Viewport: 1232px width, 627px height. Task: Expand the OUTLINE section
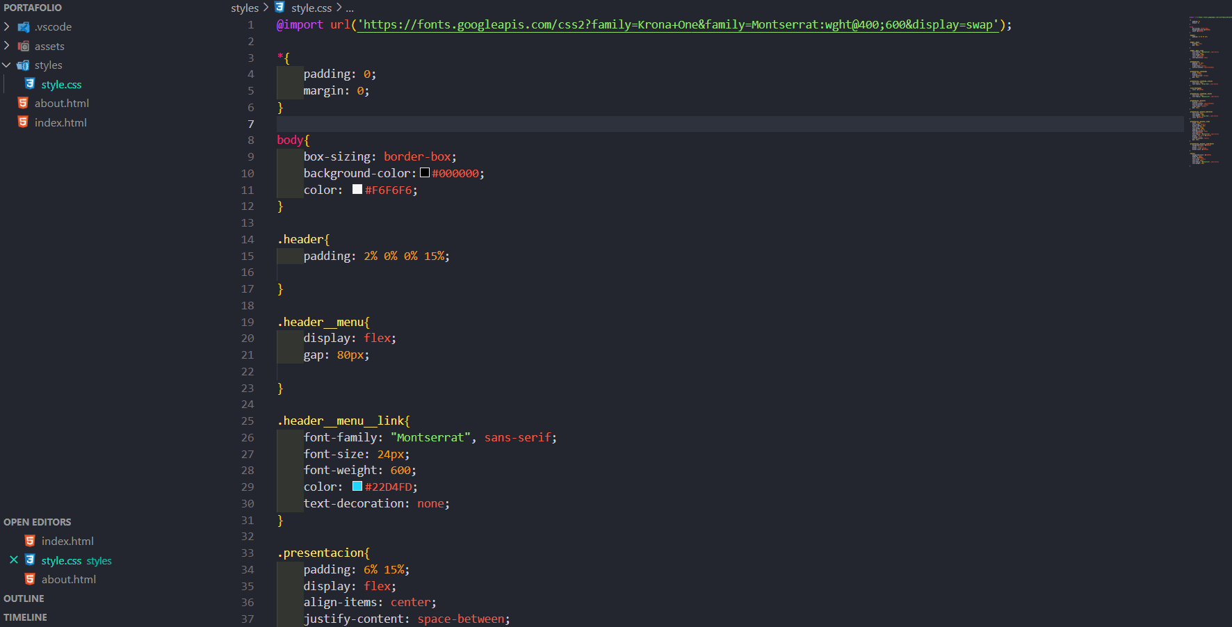click(24, 598)
